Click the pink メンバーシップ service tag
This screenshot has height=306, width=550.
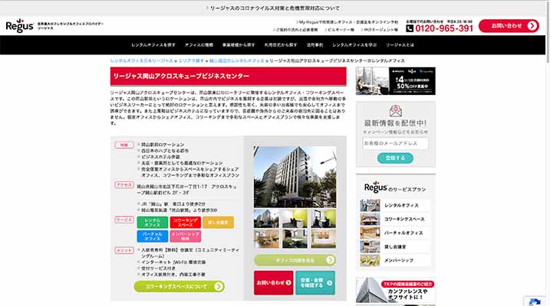[x=185, y=236]
